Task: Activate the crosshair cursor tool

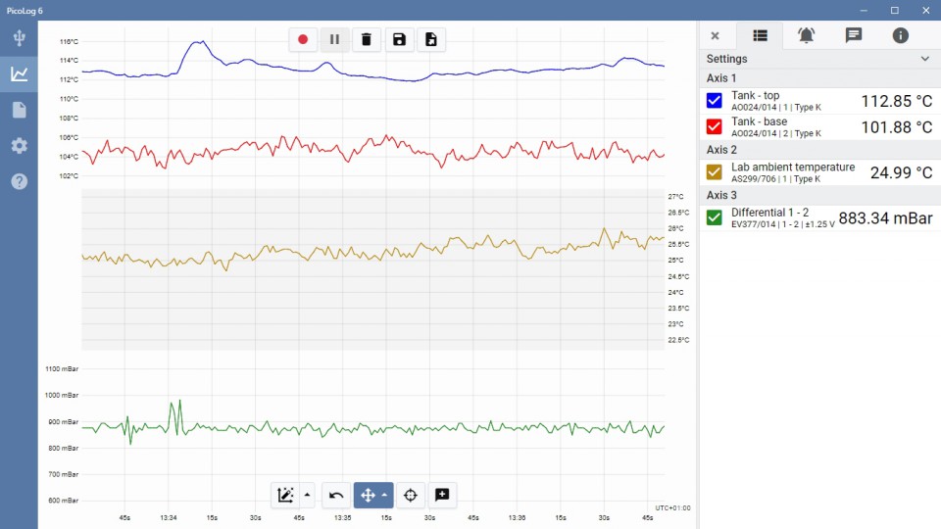Action: (x=411, y=495)
